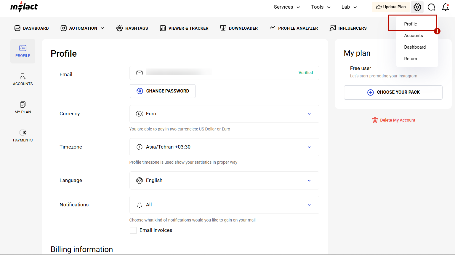Open Accounts in left sidebar
The width and height of the screenshot is (455, 255).
(23, 79)
